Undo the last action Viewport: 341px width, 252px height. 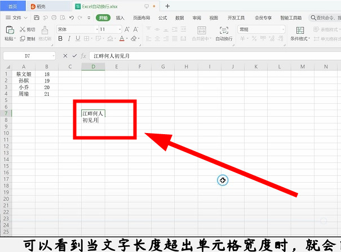(72, 17)
